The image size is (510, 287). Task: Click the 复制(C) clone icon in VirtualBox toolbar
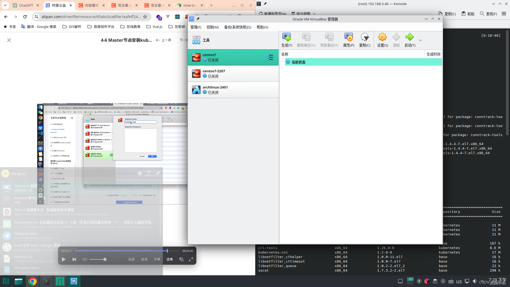(364, 39)
